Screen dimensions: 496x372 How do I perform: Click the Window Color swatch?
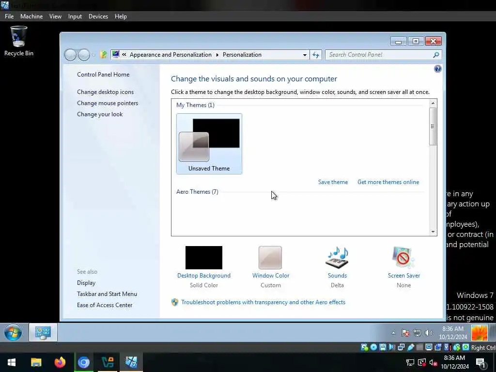(270, 258)
